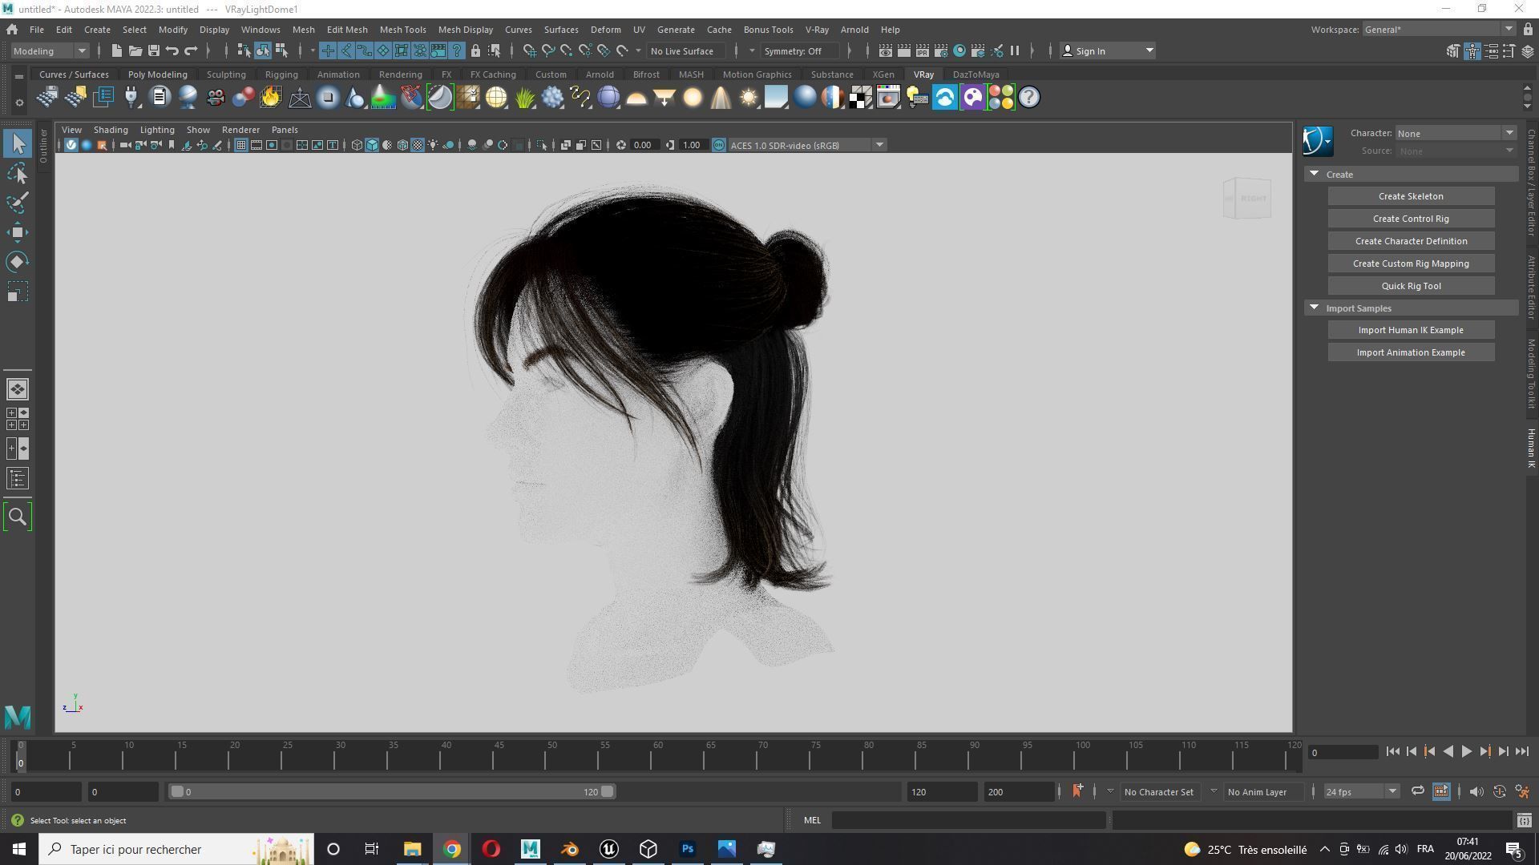Click the Play forwards button
1539x865 pixels.
point(1466,751)
